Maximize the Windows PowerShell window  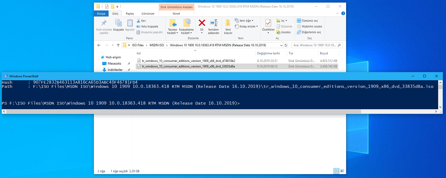(x=425, y=76)
